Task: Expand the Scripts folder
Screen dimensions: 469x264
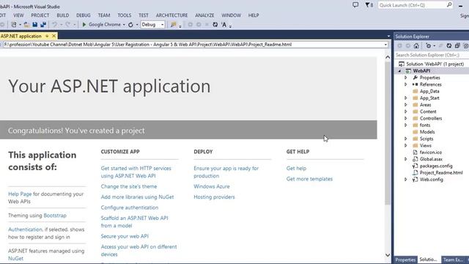Action: tap(406, 139)
